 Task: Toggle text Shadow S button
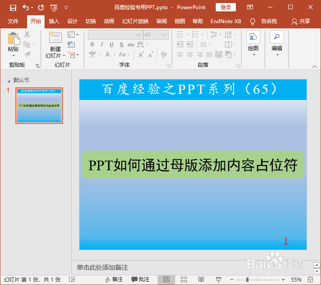(121, 45)
